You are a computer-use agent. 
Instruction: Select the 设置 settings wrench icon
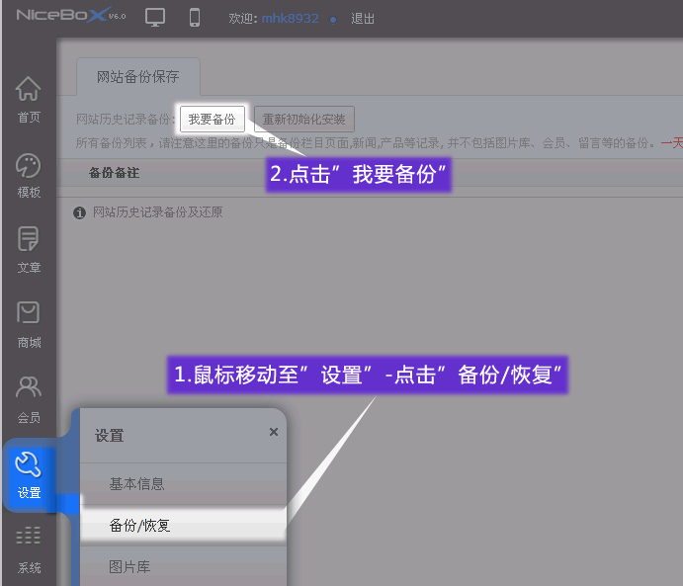[x=29, y=475]
